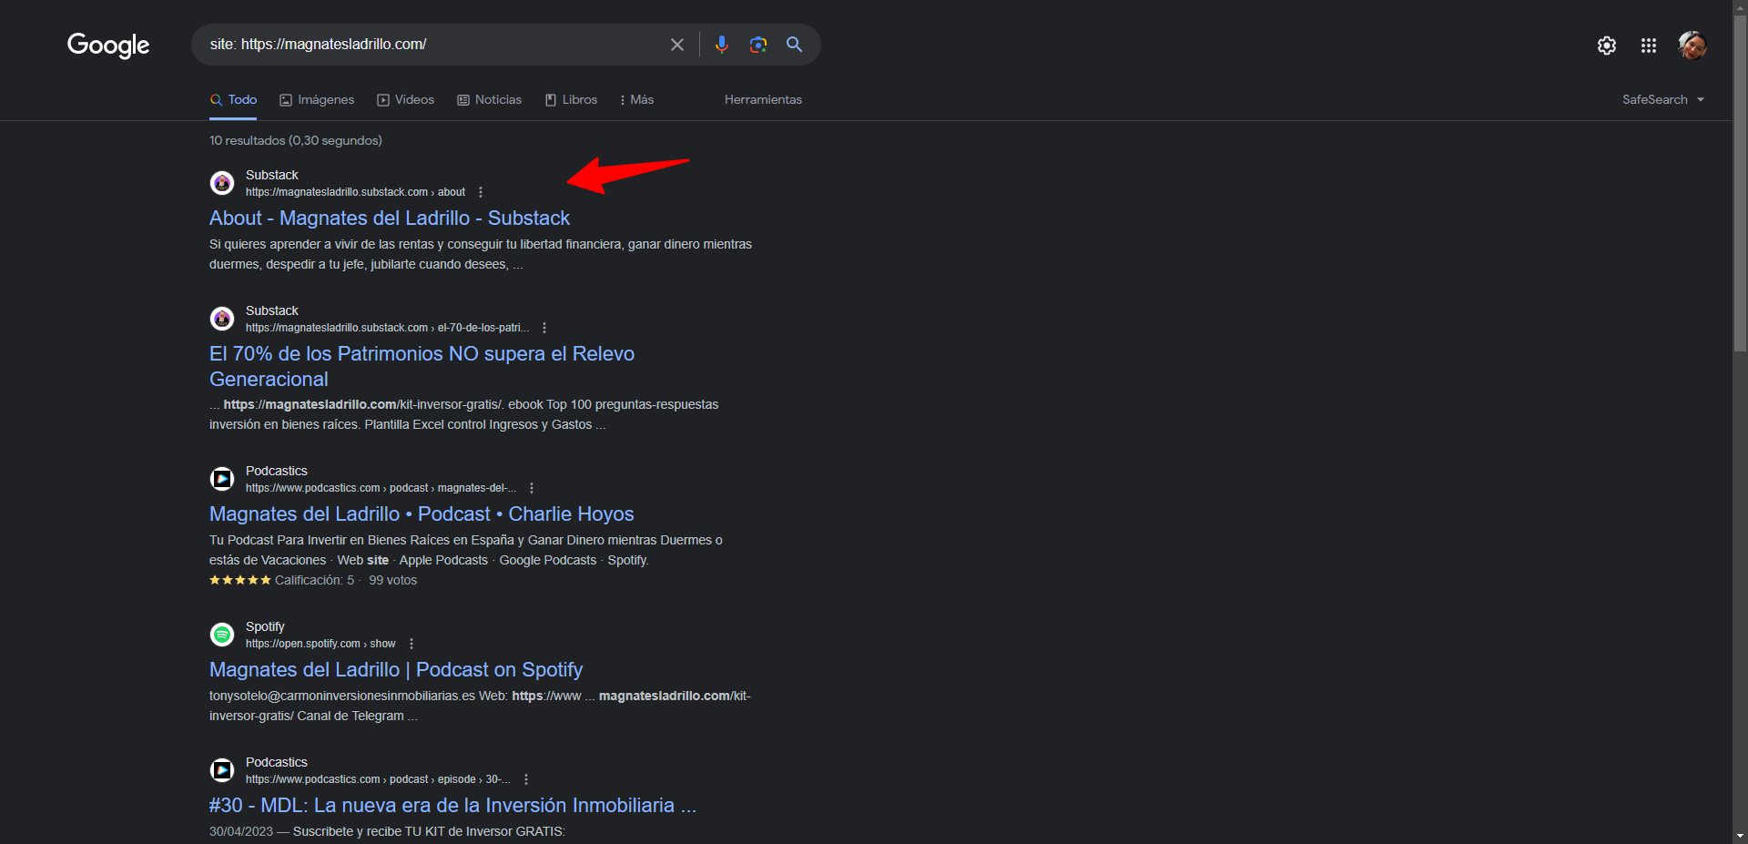Clear the search box with X
Screen dimensions: 1748x844
coord(677,45)
